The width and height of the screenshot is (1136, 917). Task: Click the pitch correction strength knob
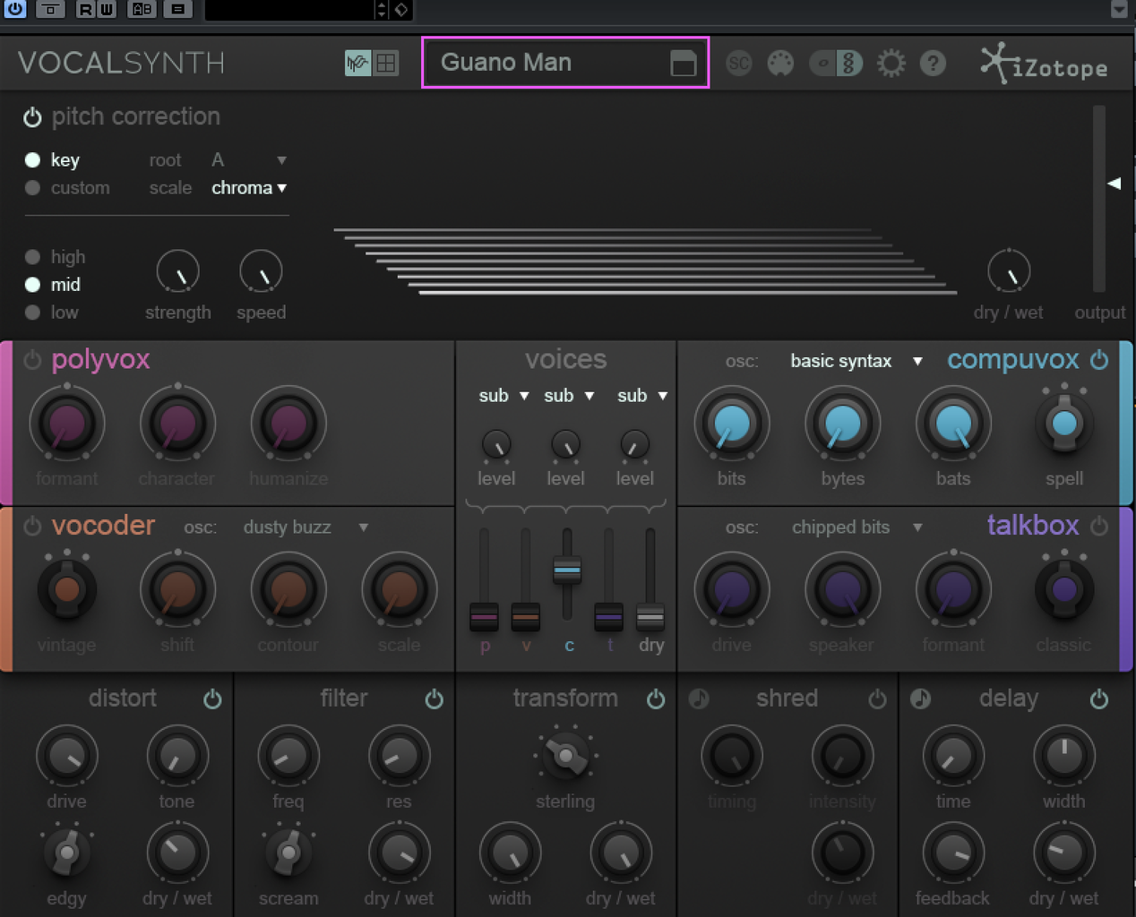point(177,271)
